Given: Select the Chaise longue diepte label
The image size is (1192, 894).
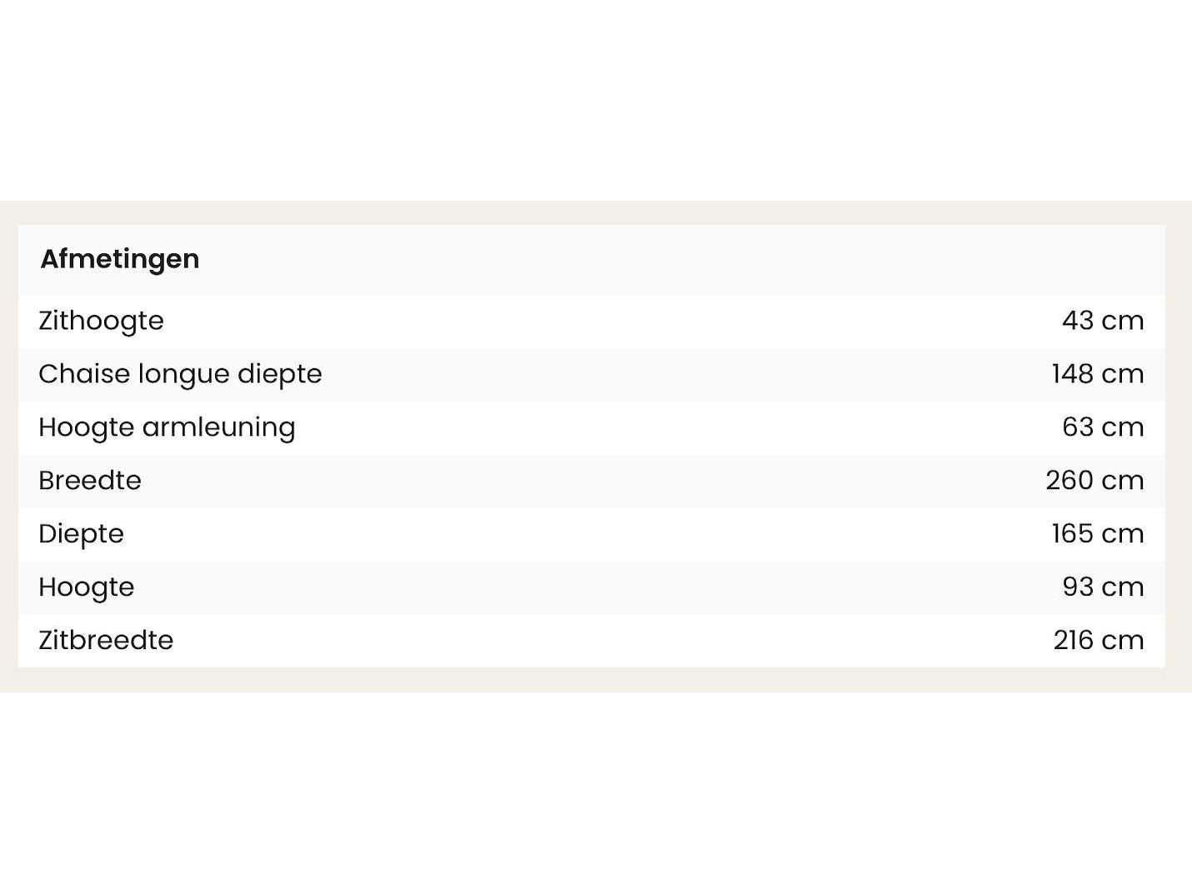Looking at the screenshot, I should click(x=180, y=374).
